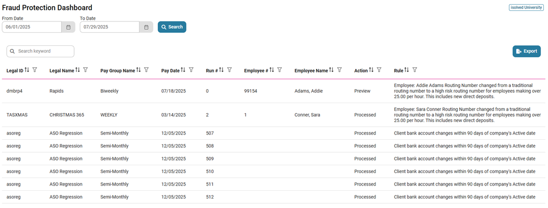
Task: Sort table by Legal ID arrows
Action: (27, 70)
